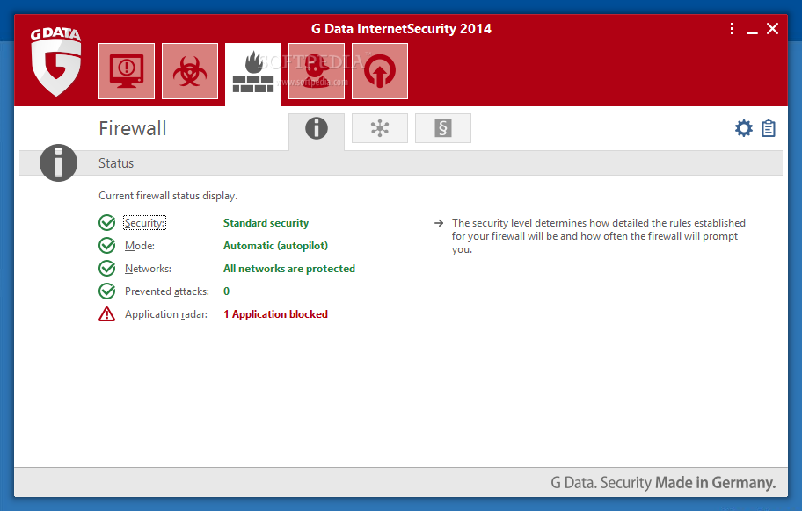Click the Firewall heading text

click(133, 129)
